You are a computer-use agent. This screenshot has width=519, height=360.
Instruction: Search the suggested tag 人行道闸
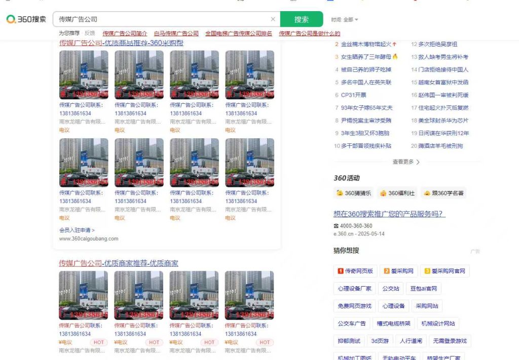click(411, 341)
